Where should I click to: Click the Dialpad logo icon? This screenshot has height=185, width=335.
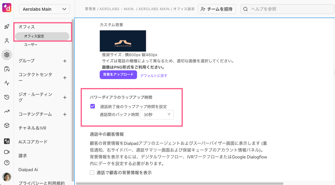click(7, 8)
